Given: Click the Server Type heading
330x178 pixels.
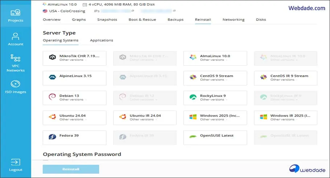Looking at the screenshot, I should pos(59,33).
